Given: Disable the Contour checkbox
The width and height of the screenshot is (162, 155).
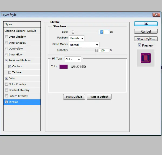Looking at the screenshot, I should click(x=10, y=66).
